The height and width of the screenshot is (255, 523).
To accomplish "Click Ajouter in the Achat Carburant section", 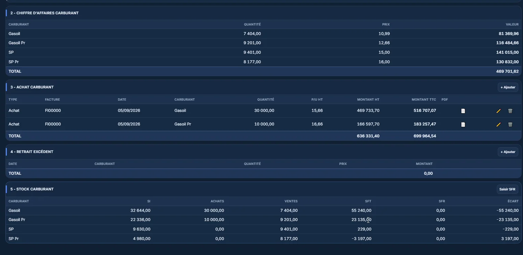I will point(508,87).
